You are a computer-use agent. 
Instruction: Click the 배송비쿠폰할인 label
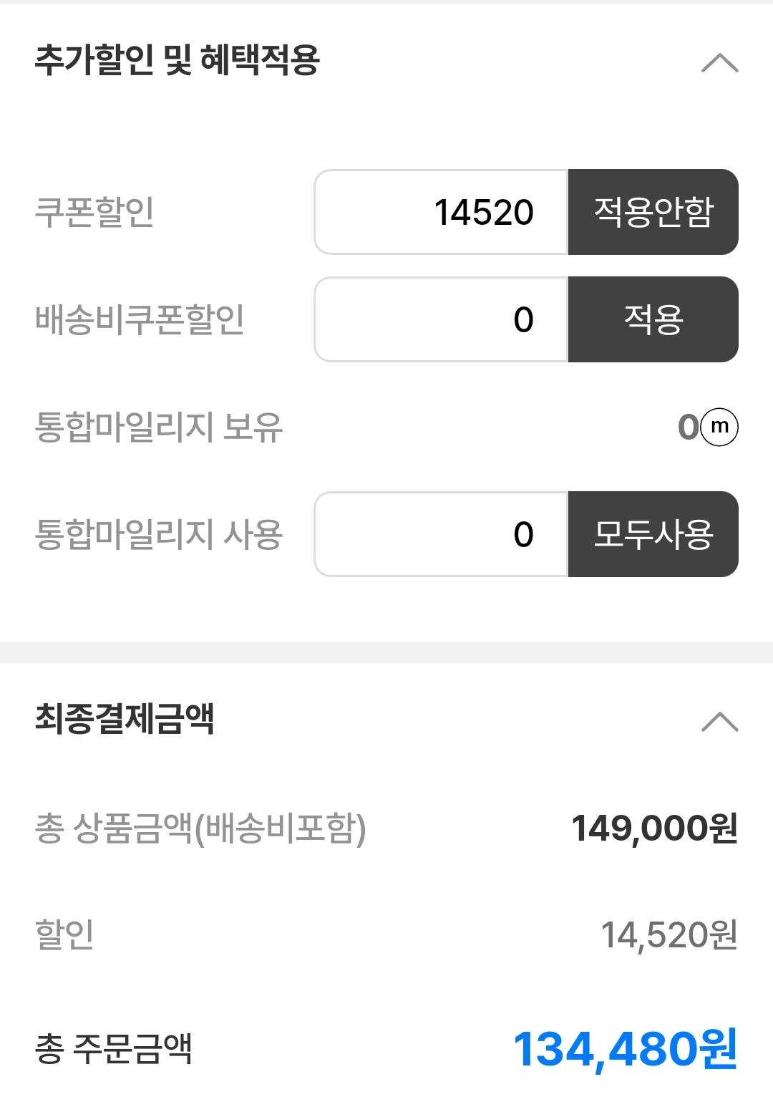(140, 319)
